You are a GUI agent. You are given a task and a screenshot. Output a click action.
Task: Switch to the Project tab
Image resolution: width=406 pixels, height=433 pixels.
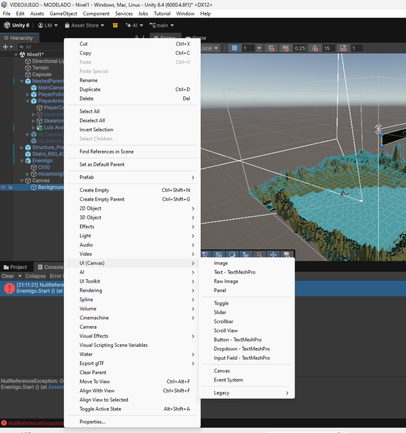pos(16,267)
